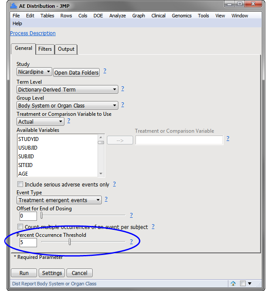Close the AE Distribution window
The height and width of the screenshot is (291, 274).
pos(253,4)
